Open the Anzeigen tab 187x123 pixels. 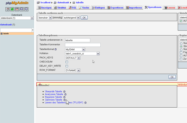(x=45, y=8)
